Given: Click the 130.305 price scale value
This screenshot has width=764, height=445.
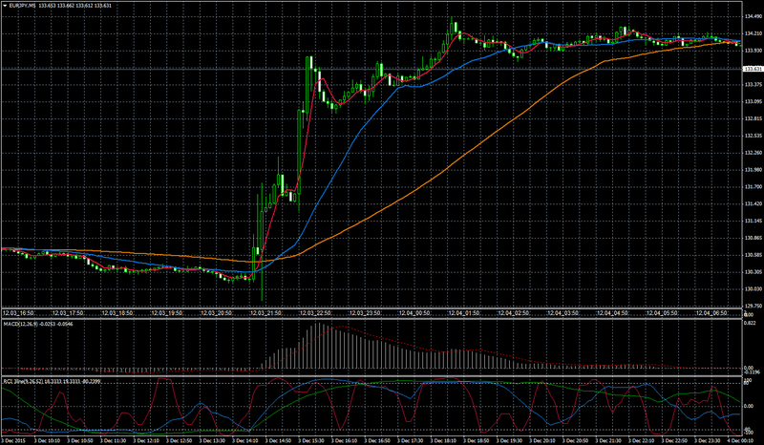Looking at the screenshot, I should (x=752, y=272).
